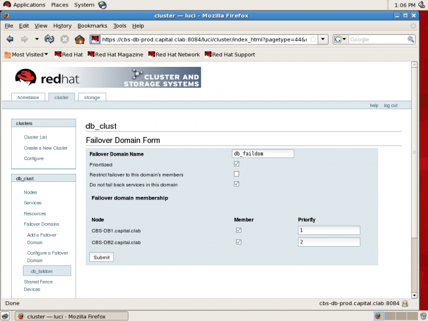Click the Submit button
Image resolution: width=428 pixels, height=321 pixels.
point(102,257)
